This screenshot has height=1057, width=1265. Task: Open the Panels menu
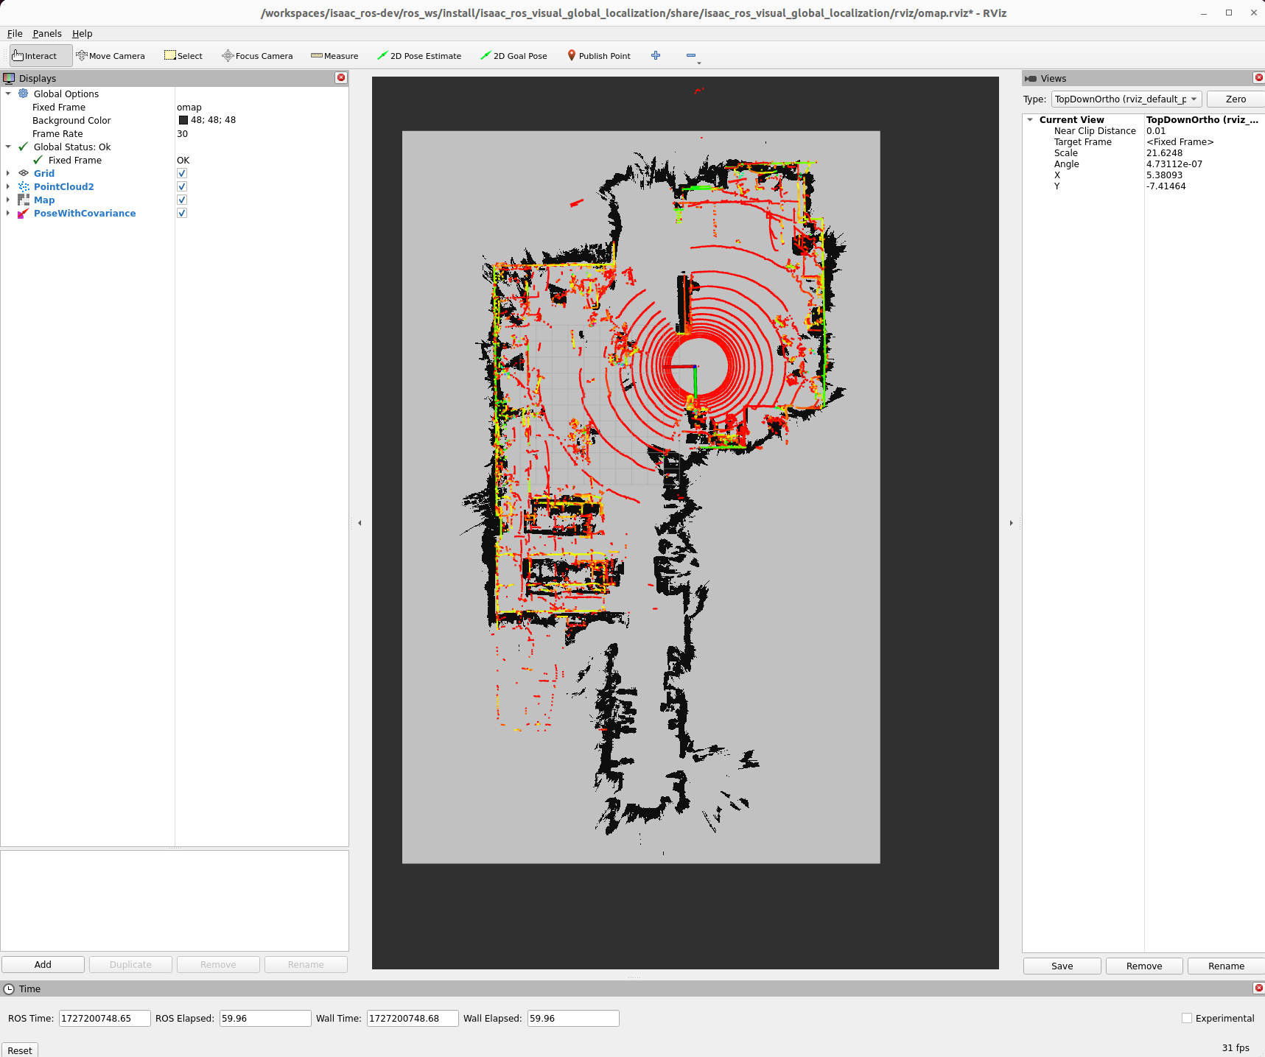[46, 33]
